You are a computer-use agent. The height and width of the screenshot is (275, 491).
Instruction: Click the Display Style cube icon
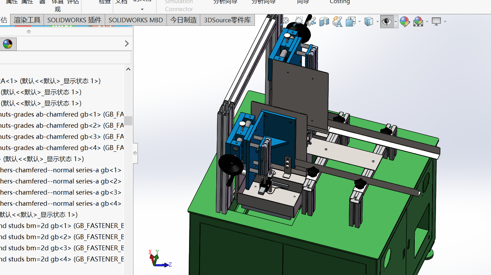368,22
